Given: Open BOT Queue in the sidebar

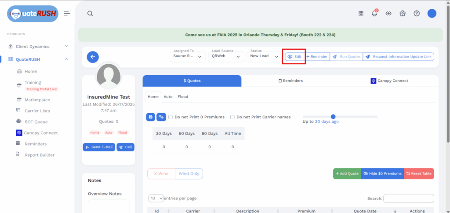Looking at the screenshot, I should point(36,122).
